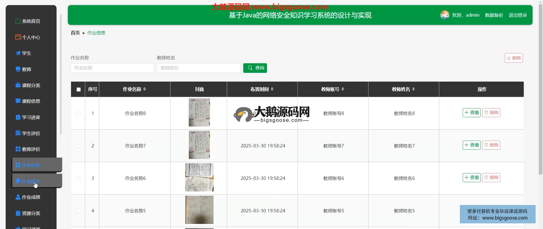Sort by 教师账号 column arrows
This screenshot has width=543, height=229.
coord(343,89)
